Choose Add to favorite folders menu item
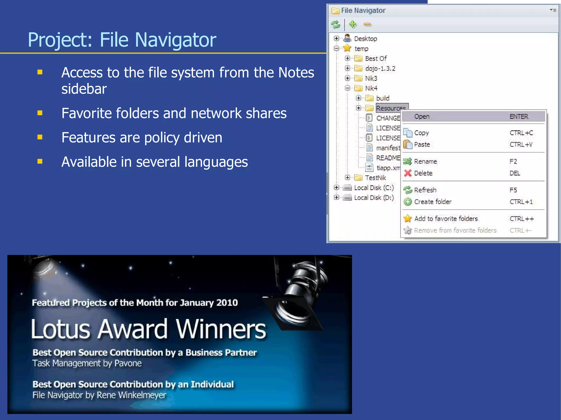 point(474,219)
